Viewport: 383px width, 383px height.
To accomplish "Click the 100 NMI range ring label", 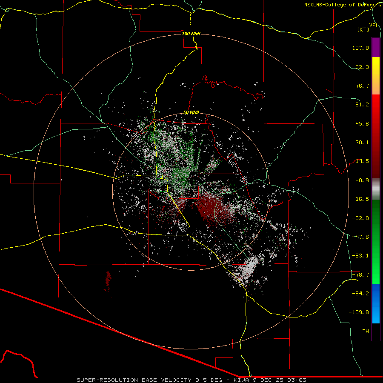I will (191, 34).
